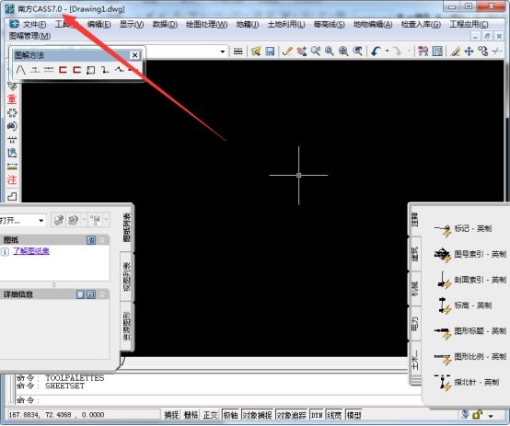The height and width of the screenshot is (426, 510).
Task: Select the Pan (move arrows) tool
Action: point(469,51)
